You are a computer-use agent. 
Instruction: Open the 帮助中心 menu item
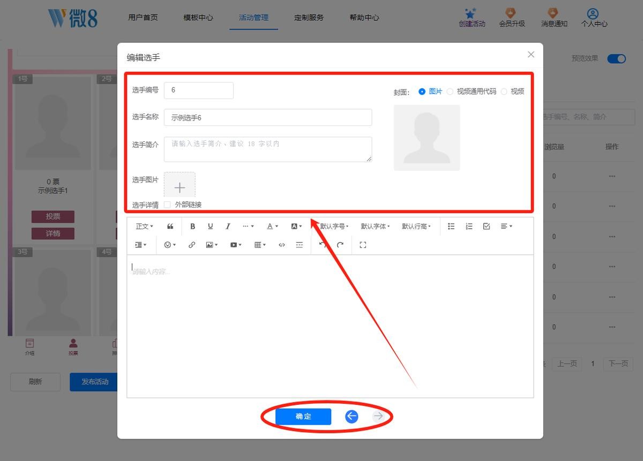click(x=364, y=18)
